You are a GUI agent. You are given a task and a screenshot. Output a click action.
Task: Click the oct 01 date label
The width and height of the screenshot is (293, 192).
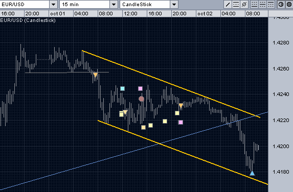click(x=58, y=14)
